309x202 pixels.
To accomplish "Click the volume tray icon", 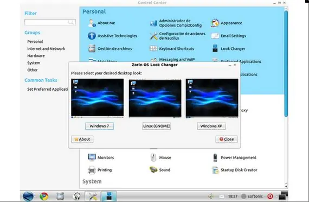I will (211, 196).
